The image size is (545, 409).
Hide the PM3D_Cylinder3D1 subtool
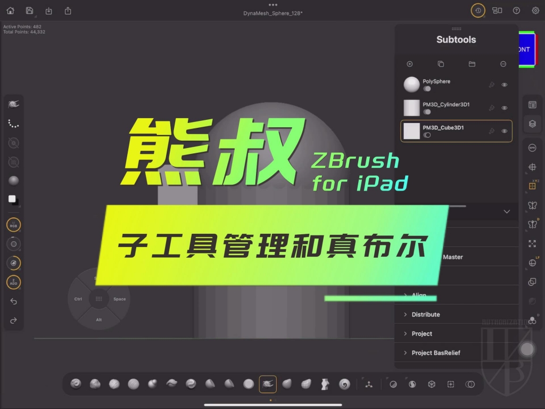click(505, 108)
